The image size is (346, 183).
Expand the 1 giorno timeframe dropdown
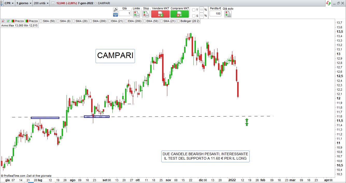[x=24, y=3]
